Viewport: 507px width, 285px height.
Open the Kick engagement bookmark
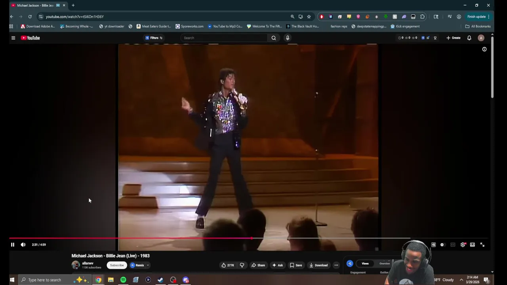click(x=405, y=27)
